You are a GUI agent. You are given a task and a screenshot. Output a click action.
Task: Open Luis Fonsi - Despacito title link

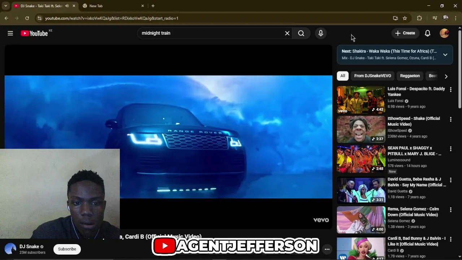[416, 92]
